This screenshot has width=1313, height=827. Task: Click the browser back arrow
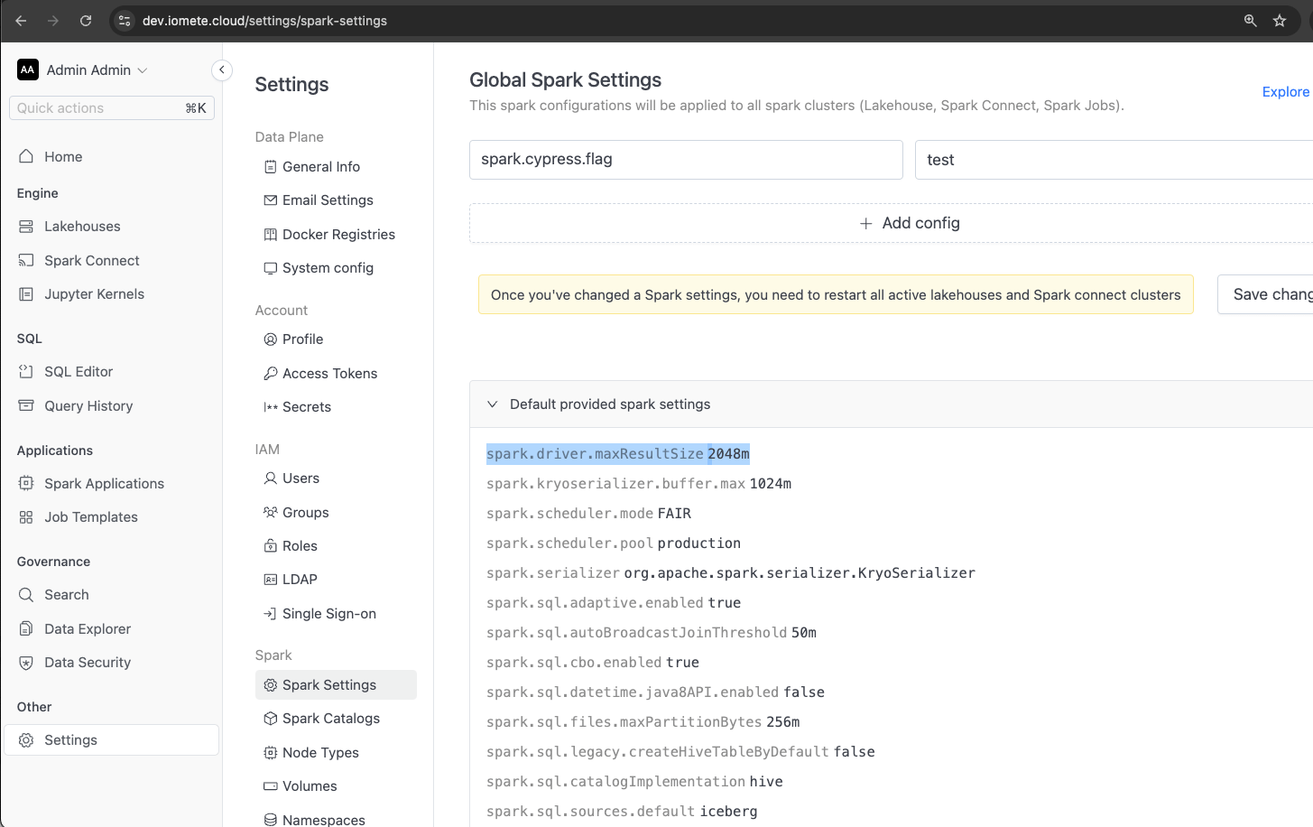(21, 21)
